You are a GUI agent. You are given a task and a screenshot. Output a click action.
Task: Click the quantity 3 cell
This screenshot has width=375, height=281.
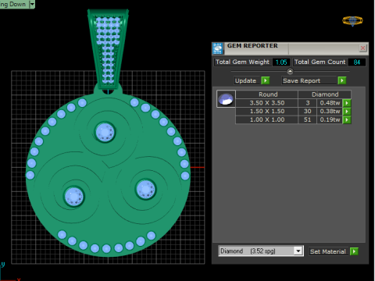click(x=308, y=103)
